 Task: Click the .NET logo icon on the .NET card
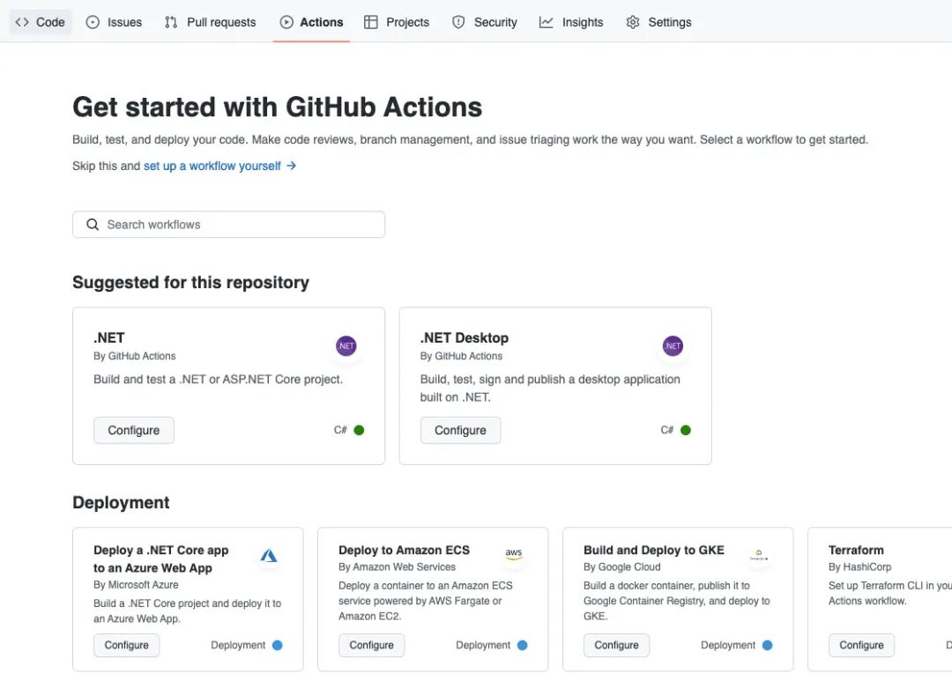click(x=346, y=346)
